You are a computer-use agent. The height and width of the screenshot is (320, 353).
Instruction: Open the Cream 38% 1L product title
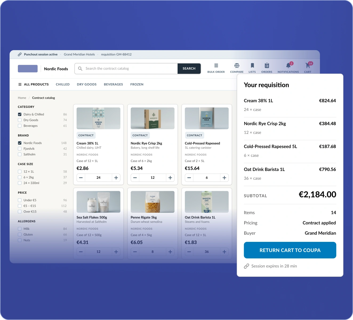click(87, 143)
